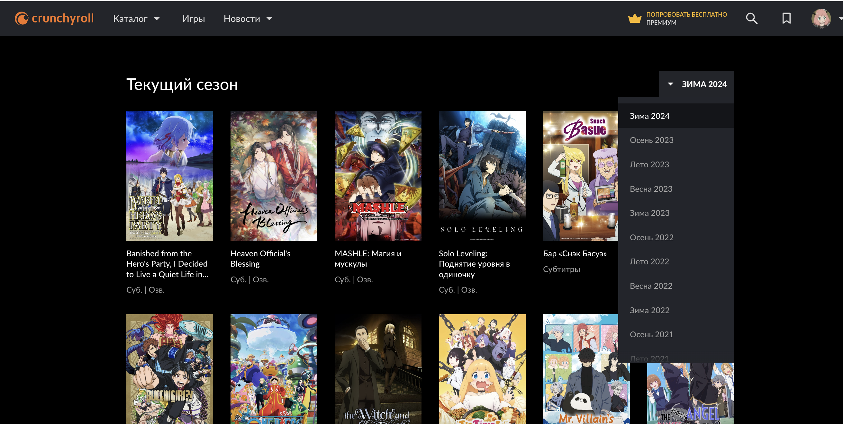Select Зима 2023 season option
843x424 pixels.
(x=676, y=213)
